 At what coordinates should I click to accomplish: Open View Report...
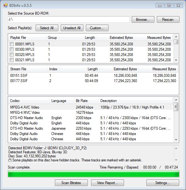click(108, 183)
